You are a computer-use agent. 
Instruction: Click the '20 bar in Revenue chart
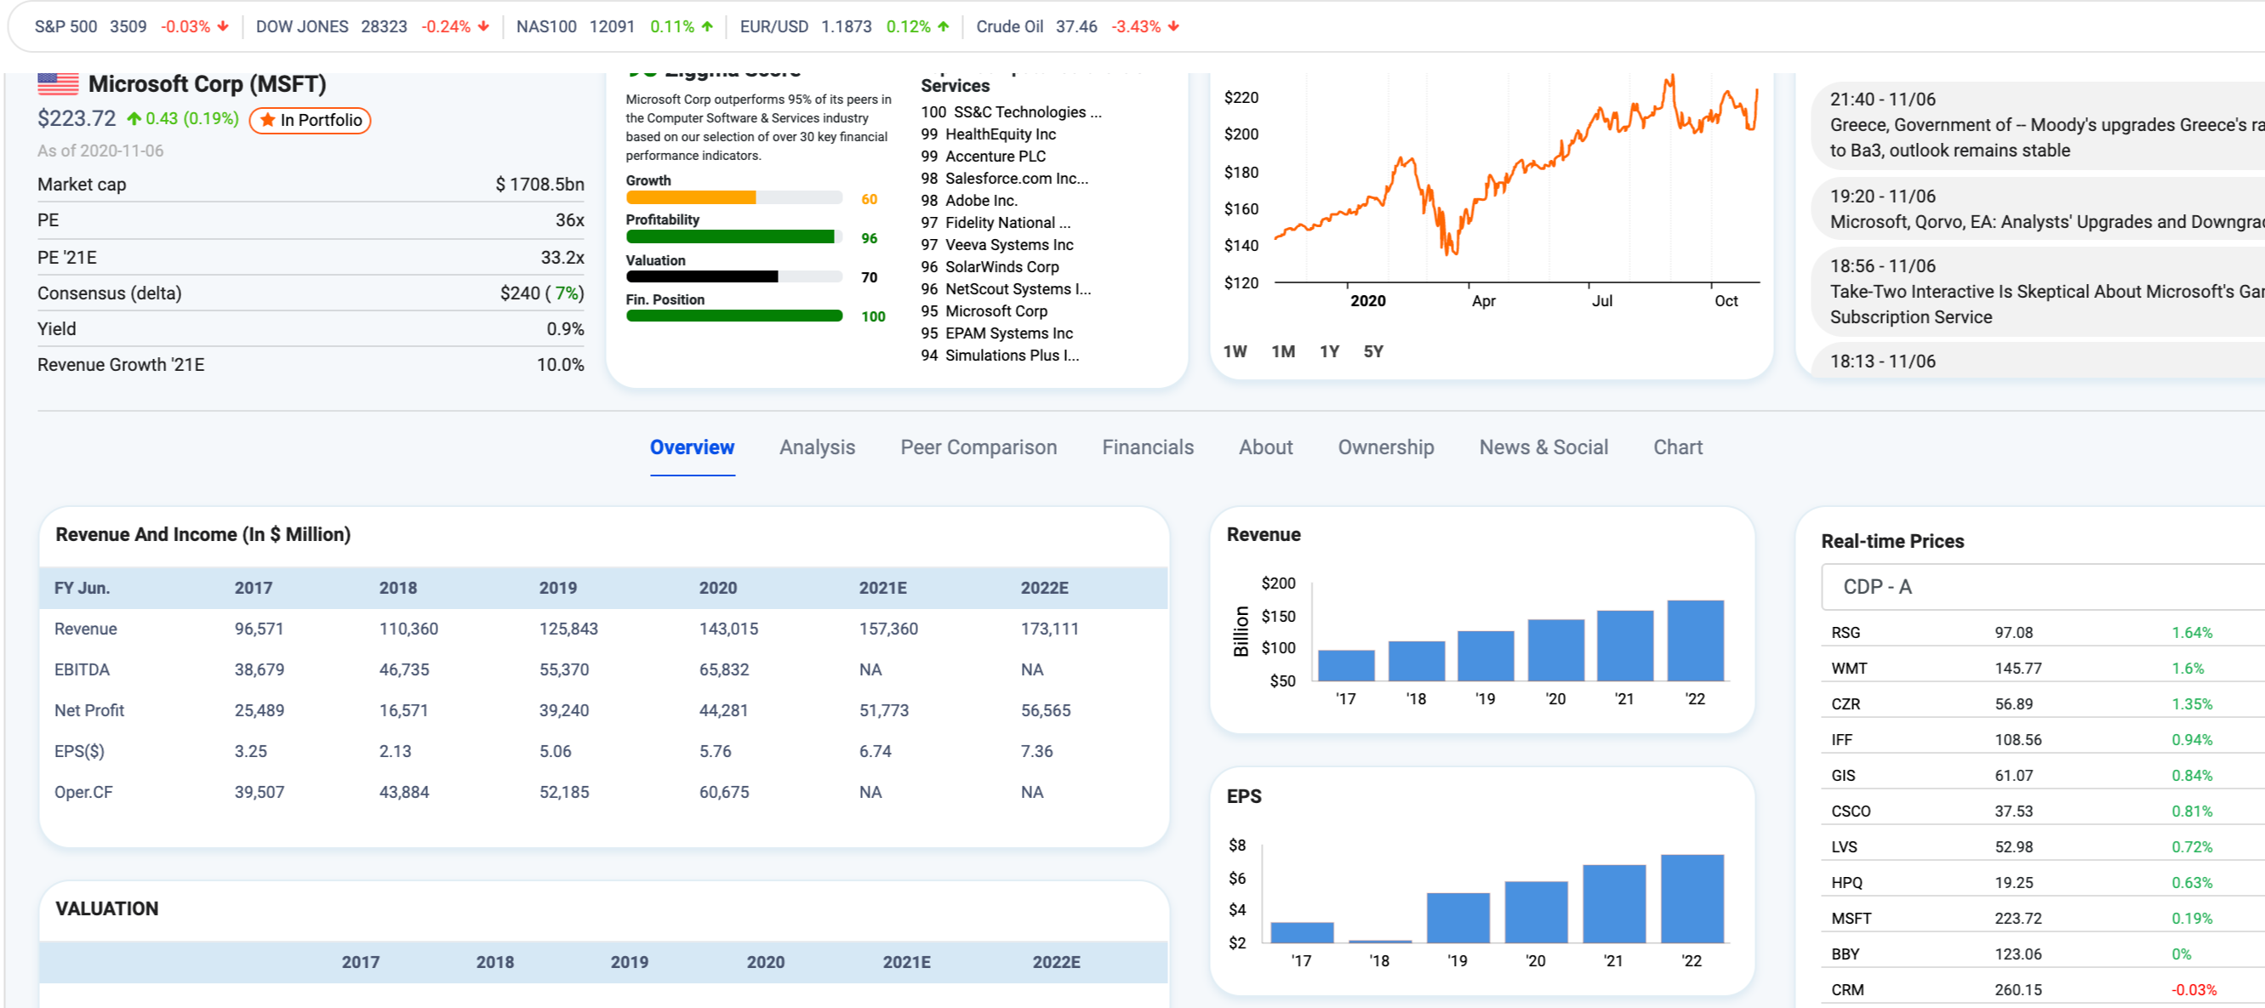click(x=1555, y=651)
